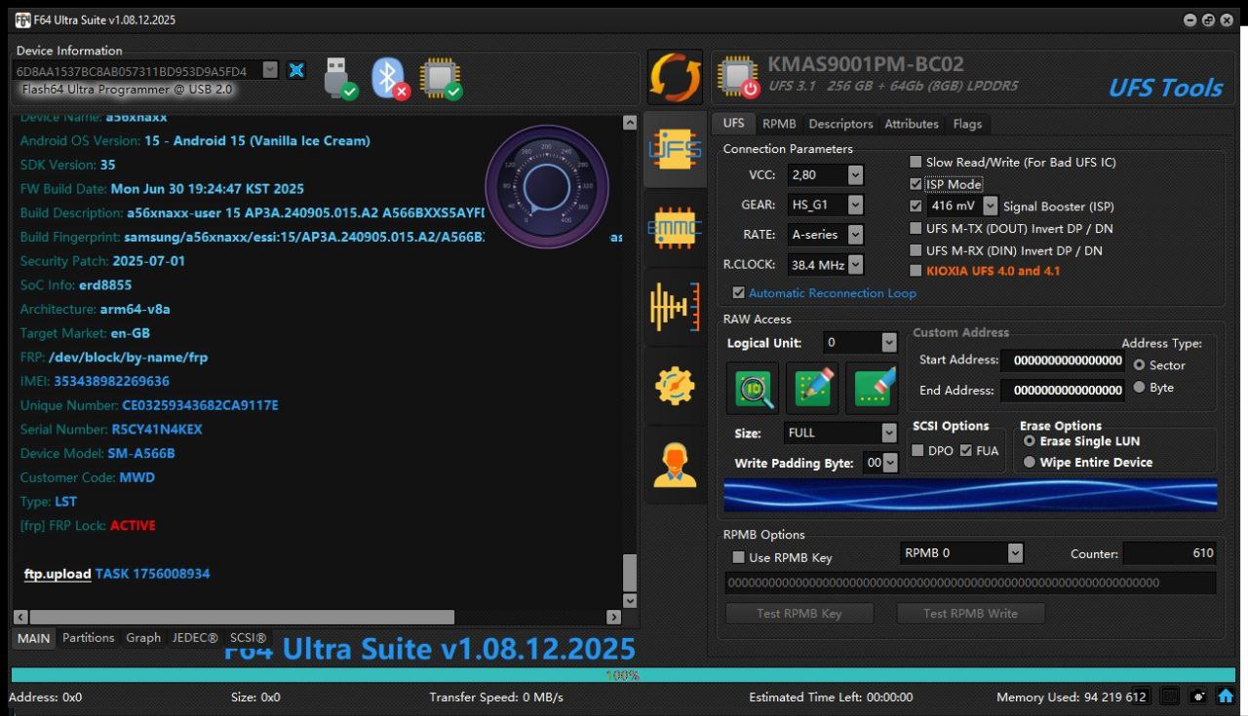Image resolution: width=1248 pixels, height=716 pixels.
Task: Select the eMMC chip mode sidebar icon
Action: pyautogui.click(x=675, y=228)
